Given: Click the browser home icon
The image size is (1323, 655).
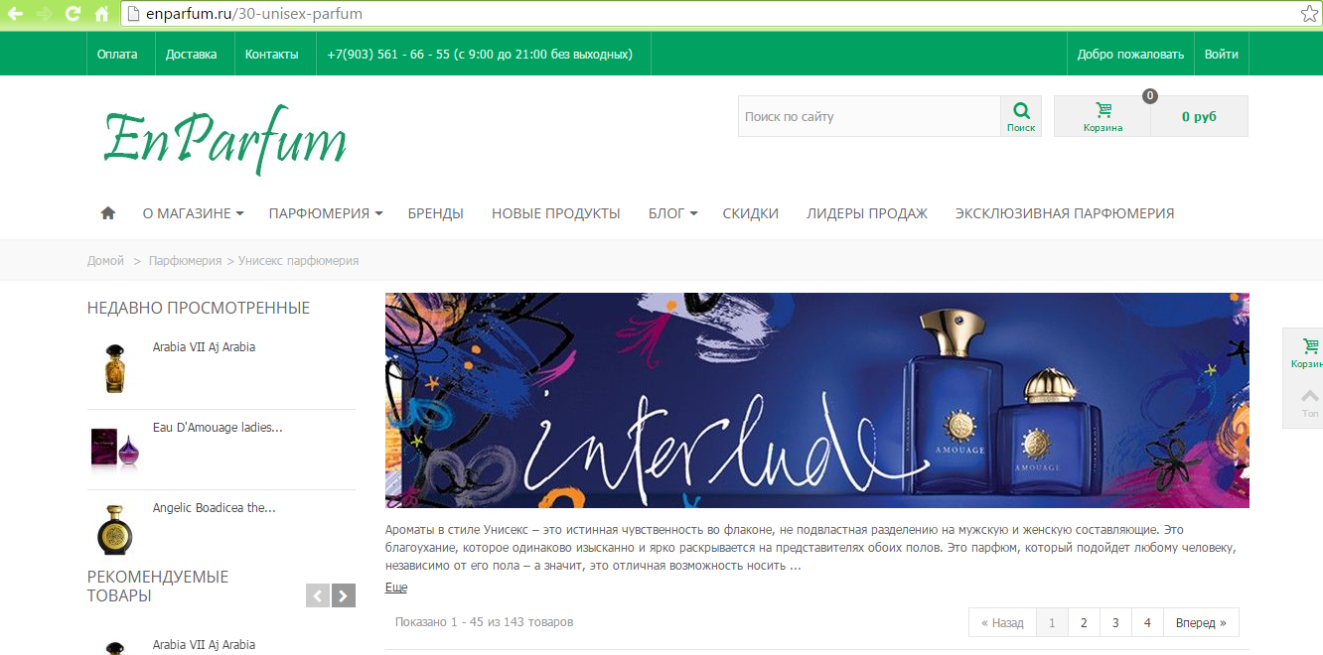Looking at the screenshot, I should click(x=101, y=14).
